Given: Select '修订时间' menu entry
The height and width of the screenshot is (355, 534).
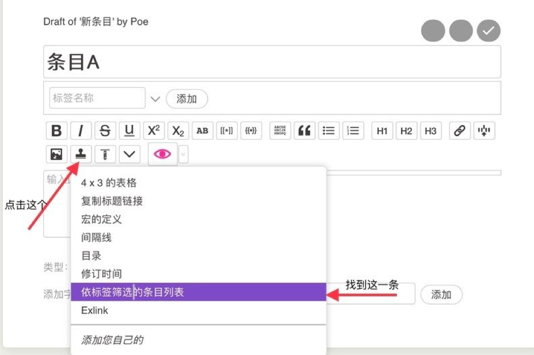Looking at the screenshot, I should pyautogui.click(x=199, y=274).
